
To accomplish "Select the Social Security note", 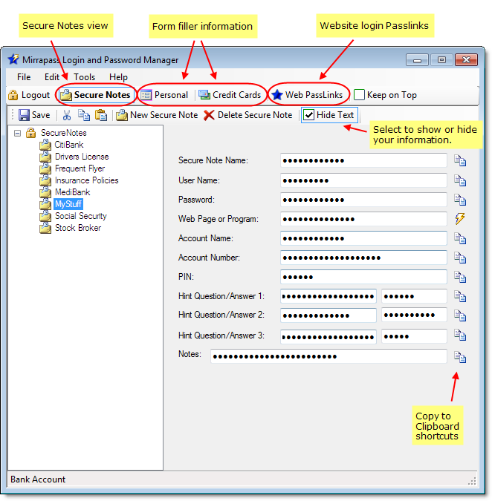I will [80, 216].
